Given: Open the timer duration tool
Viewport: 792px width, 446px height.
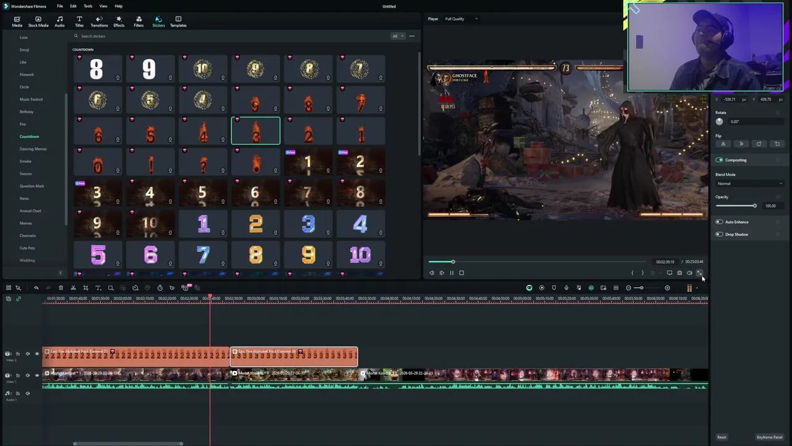Looking at the screenshot, I should 160,288.
